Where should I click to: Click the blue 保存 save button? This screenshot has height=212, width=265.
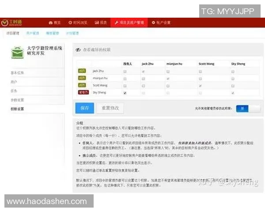tap(85, 108)
